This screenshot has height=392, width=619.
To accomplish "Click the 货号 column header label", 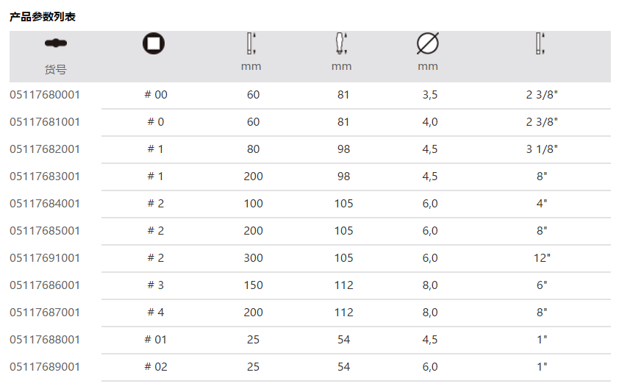I will click(55, 70).
